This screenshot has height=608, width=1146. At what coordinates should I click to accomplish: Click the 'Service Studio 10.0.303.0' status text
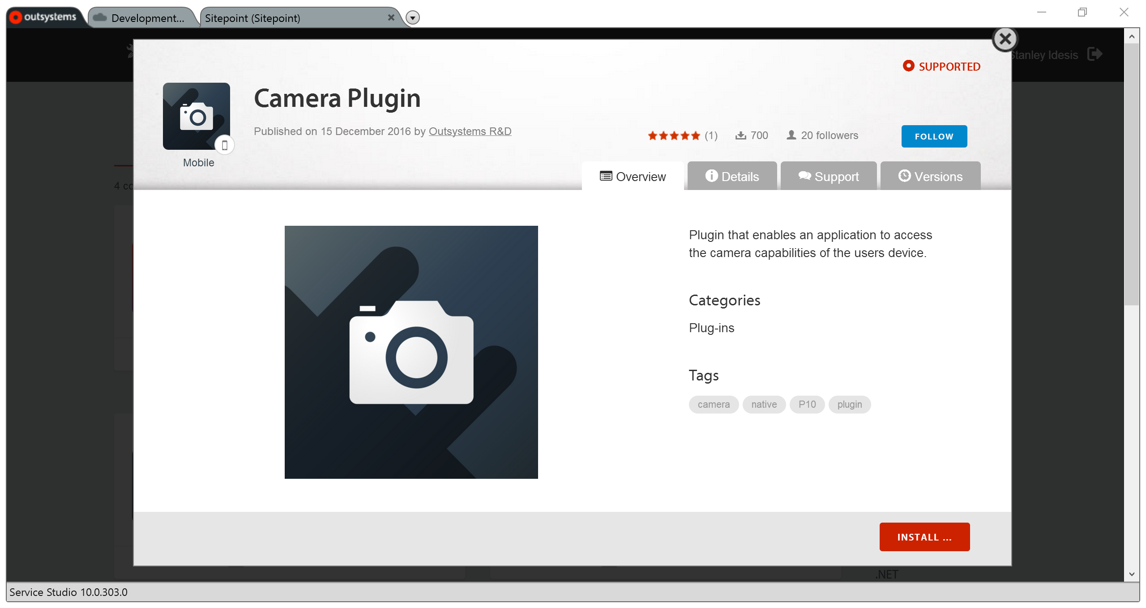click(68, 592)
